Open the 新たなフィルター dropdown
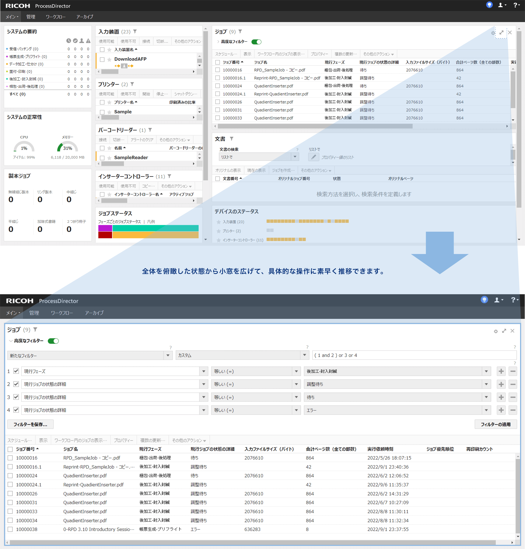Image resolution: width=525 pixels, height=549 pixels. pyautogui.click(x=168, y=355)
